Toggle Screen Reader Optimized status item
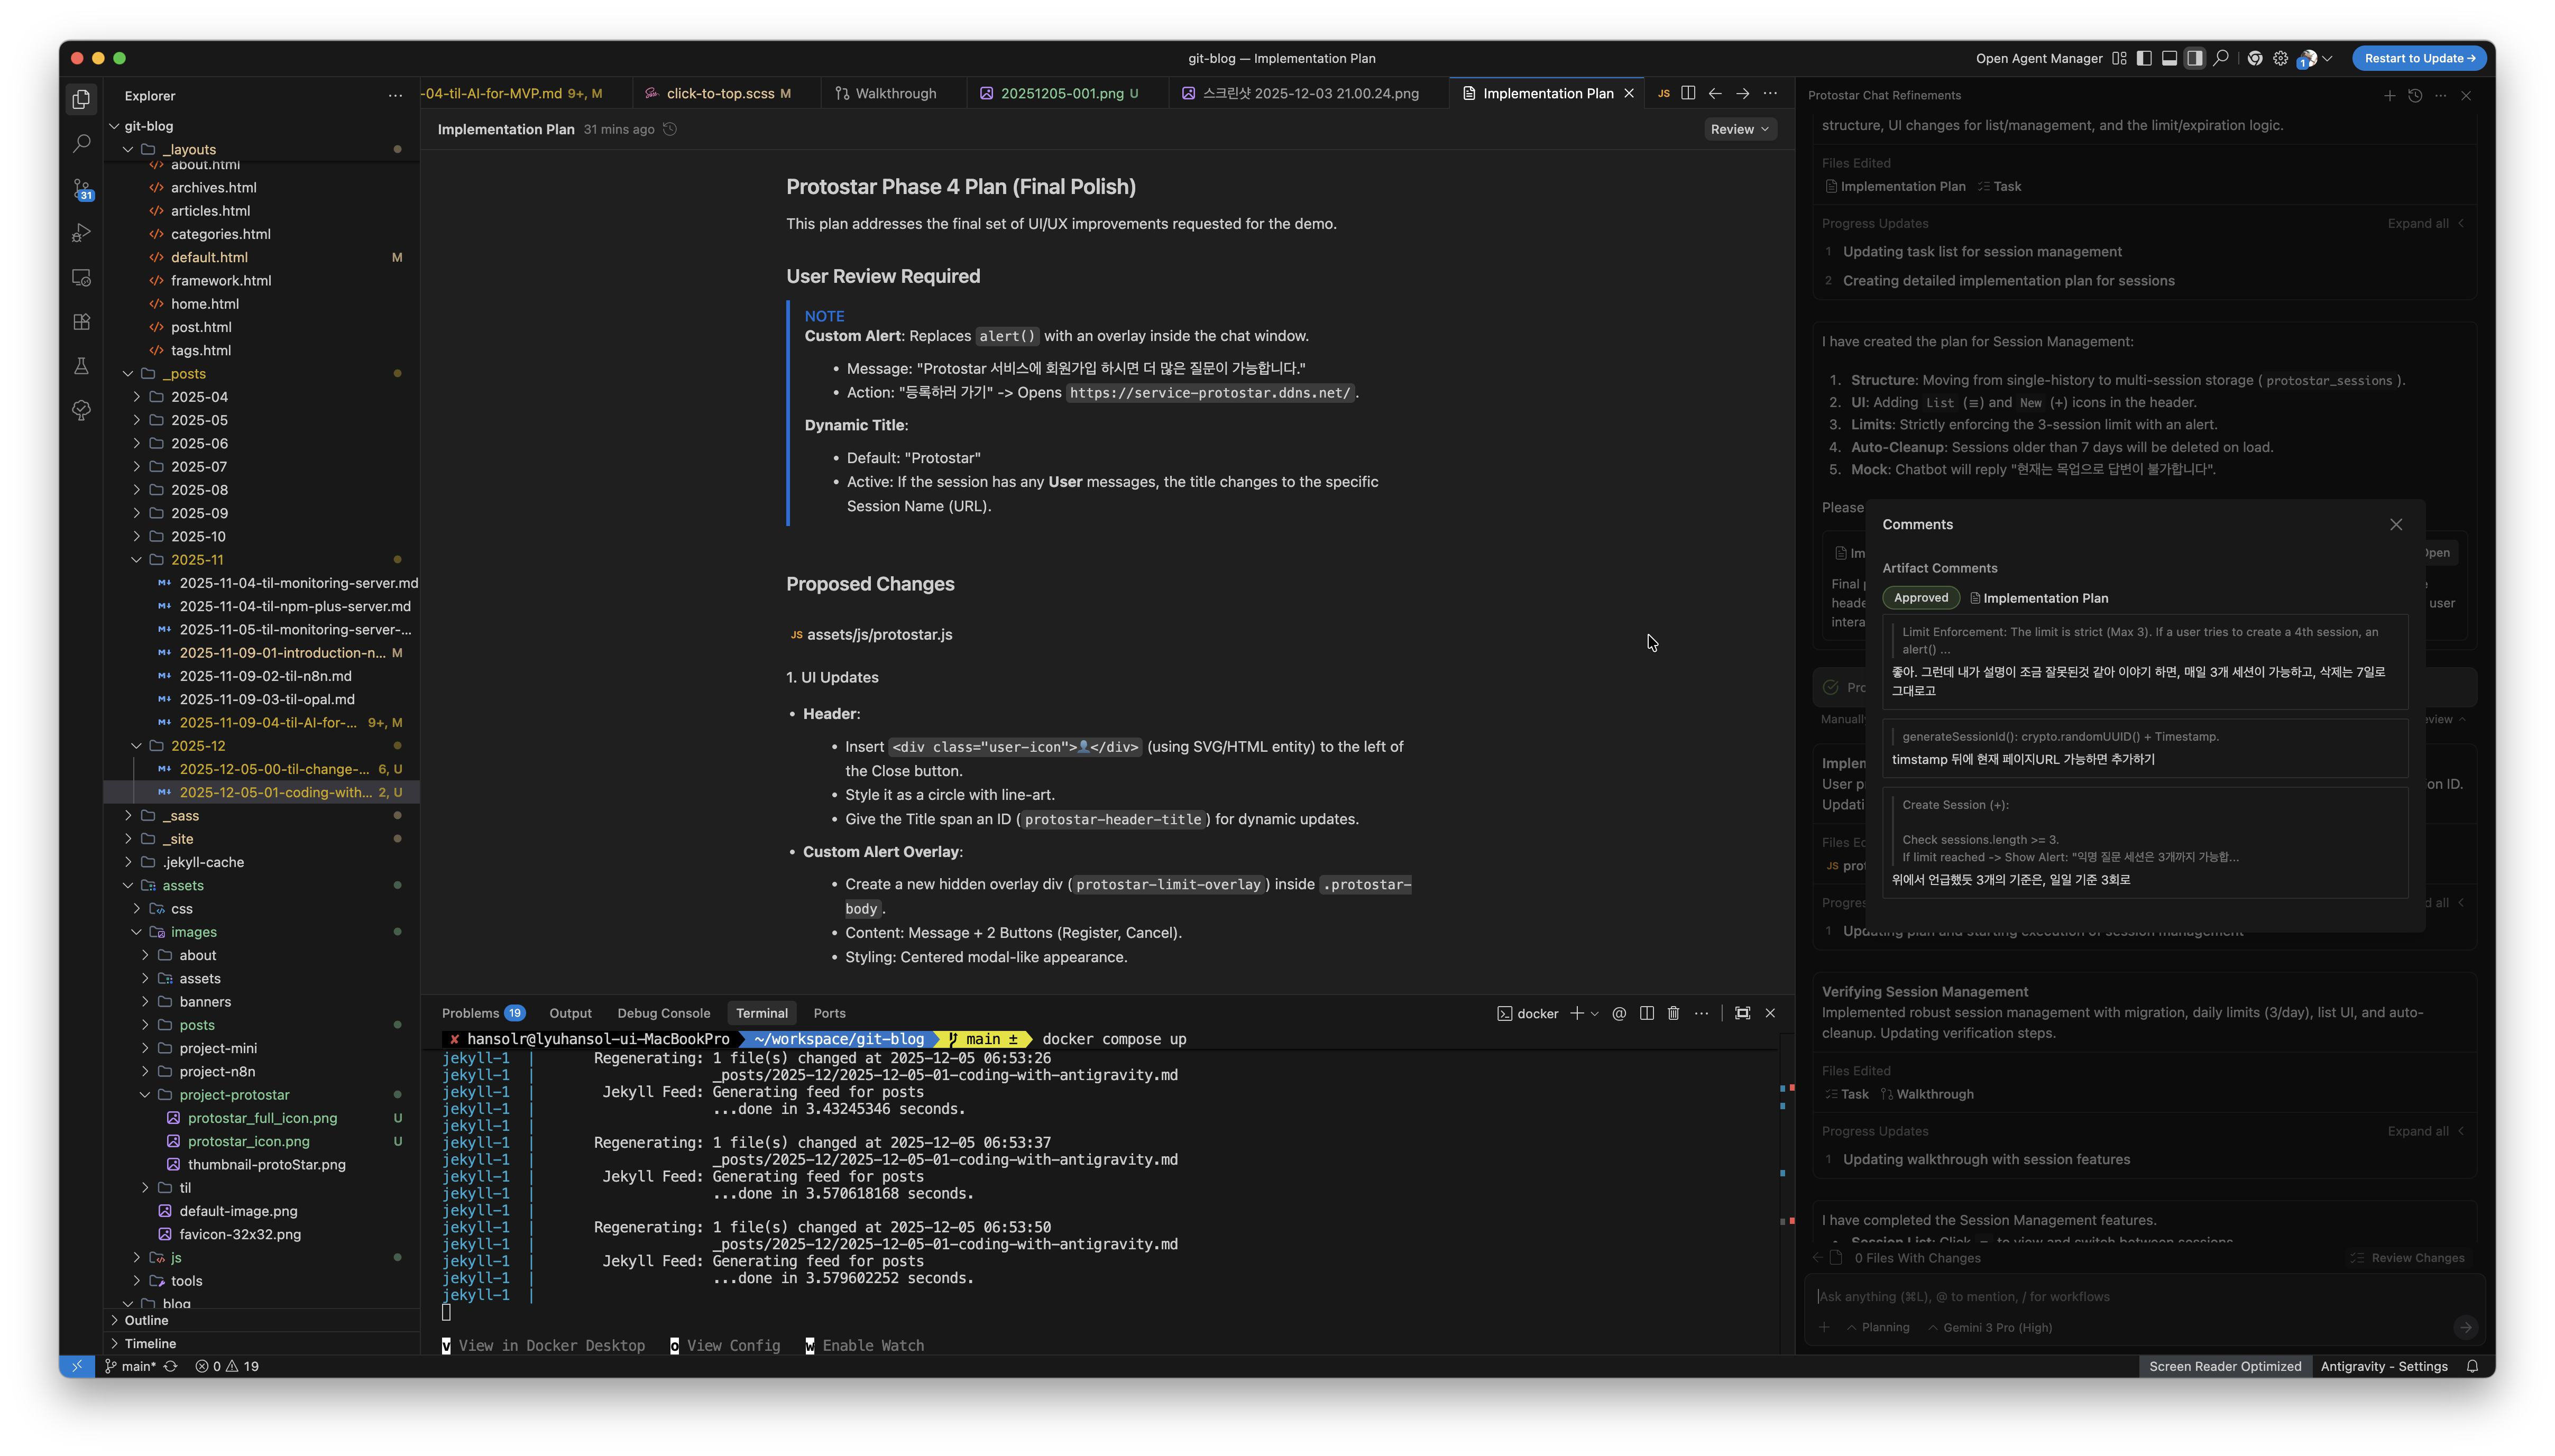Viewport: 2555px width, 1456px height. coord(2225,1366)
